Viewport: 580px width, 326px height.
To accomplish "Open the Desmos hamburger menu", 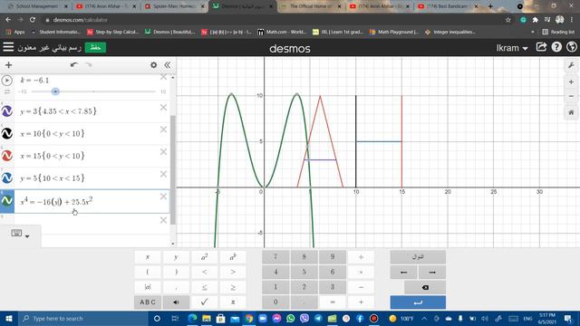I will [8, 47].
